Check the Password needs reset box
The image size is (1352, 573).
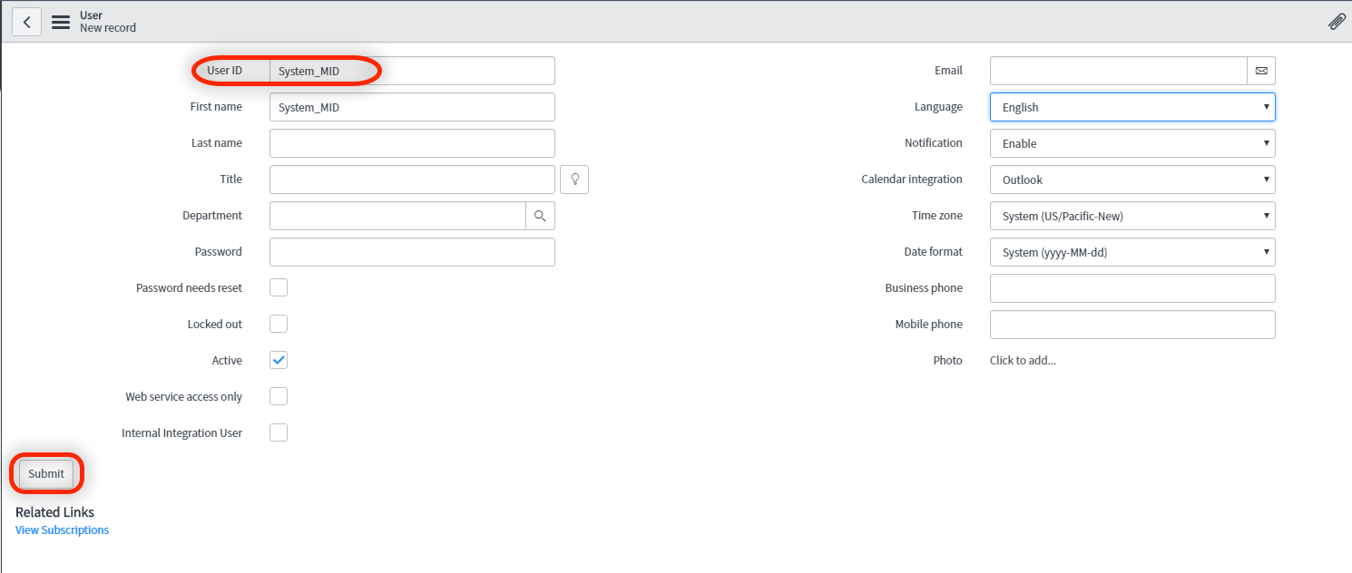pyautogui.click(x=279, y=287)
